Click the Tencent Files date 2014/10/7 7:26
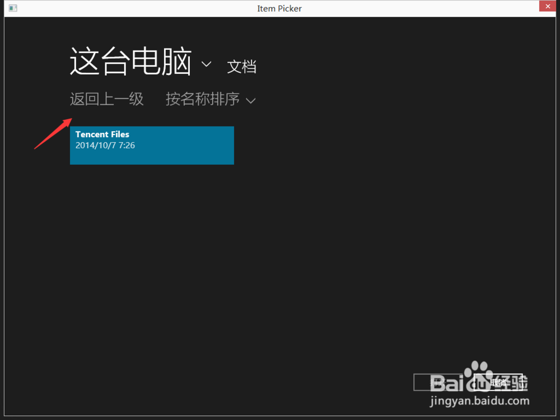Screen dimensions: 560x420 tap(105, 146)
